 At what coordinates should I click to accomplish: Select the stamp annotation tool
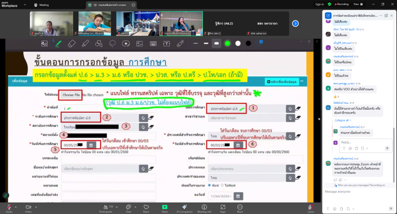tap(126, 43)
